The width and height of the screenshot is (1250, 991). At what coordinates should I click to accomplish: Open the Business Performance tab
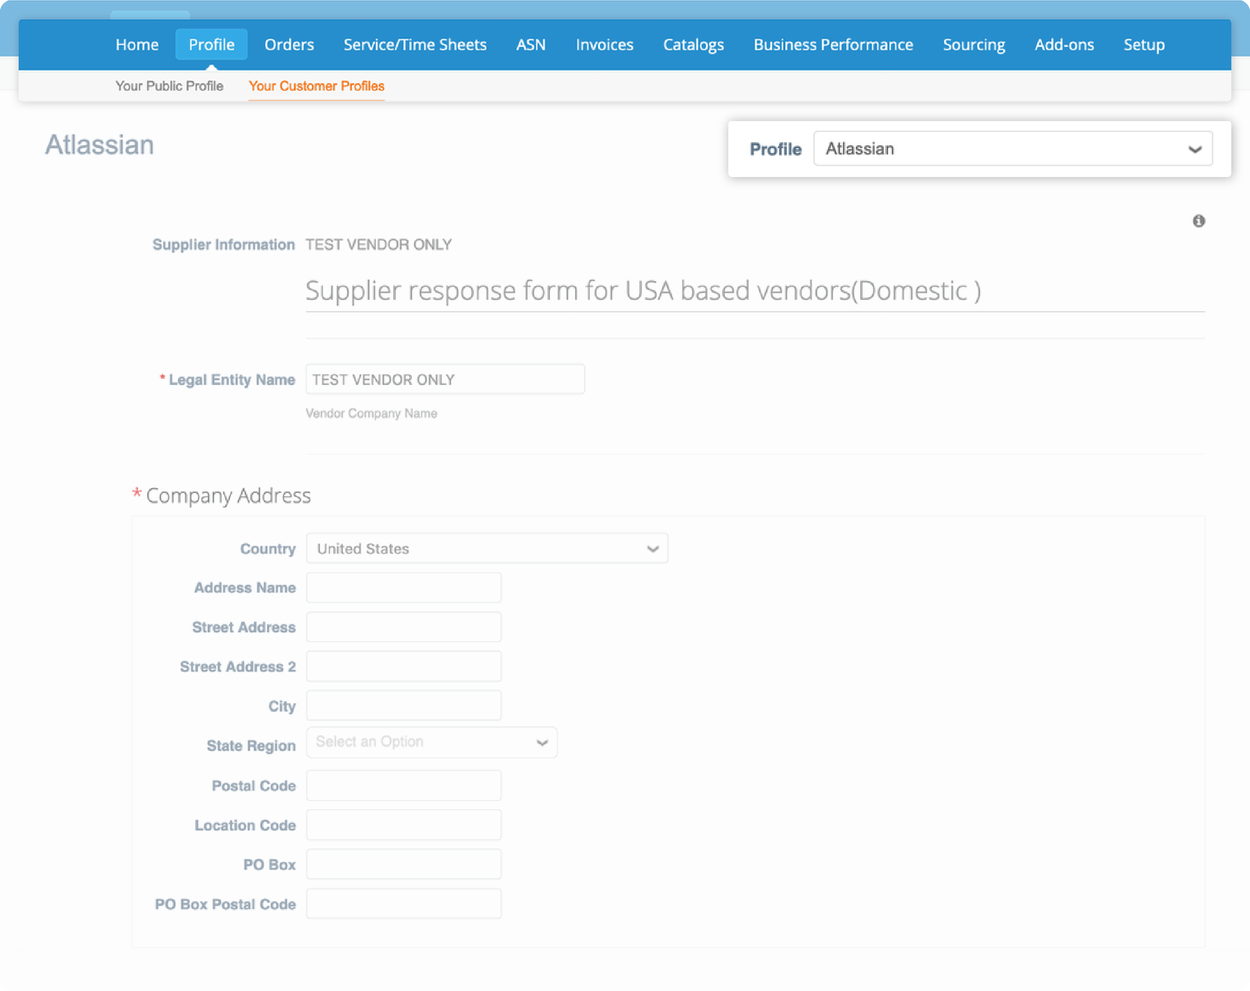833,44
